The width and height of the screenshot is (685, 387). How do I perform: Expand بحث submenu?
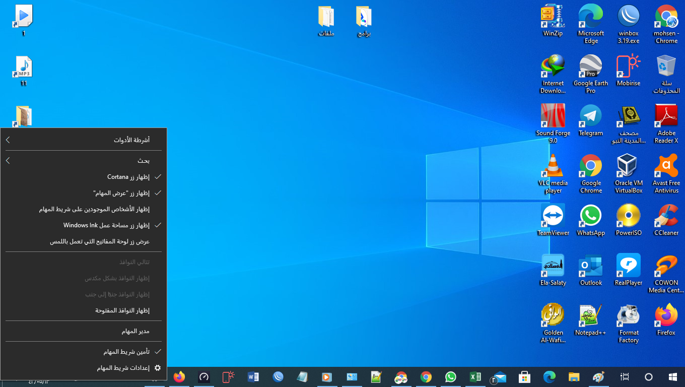84,161
